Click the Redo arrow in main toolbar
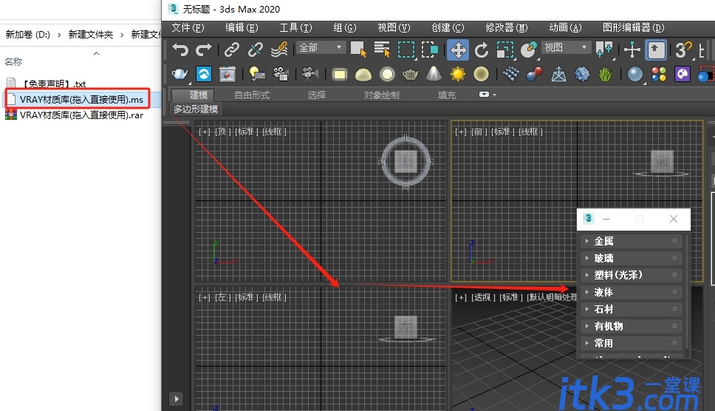The image size is (715, 411). (x=203, y=50)
